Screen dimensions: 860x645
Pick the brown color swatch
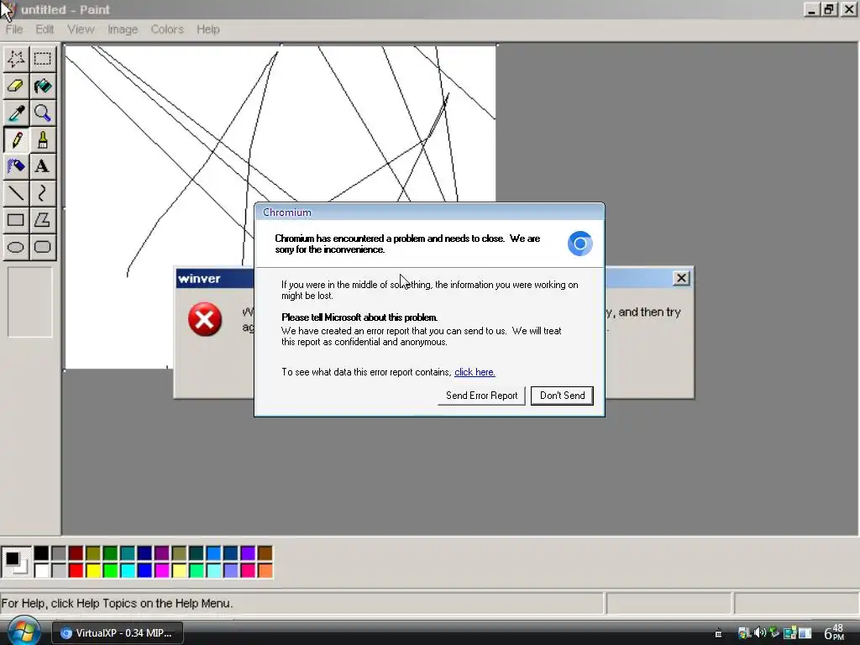point(265,553)
